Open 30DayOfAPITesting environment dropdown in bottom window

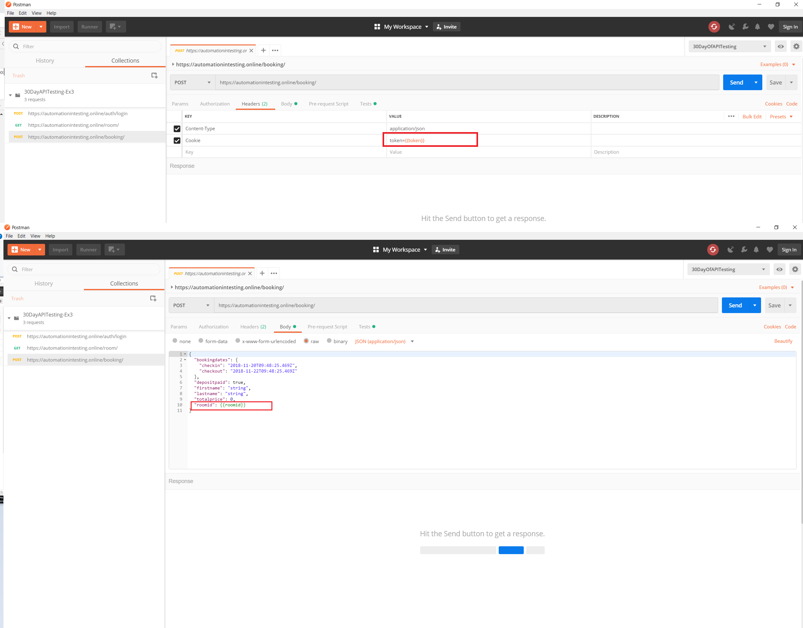tap(728, 270)
